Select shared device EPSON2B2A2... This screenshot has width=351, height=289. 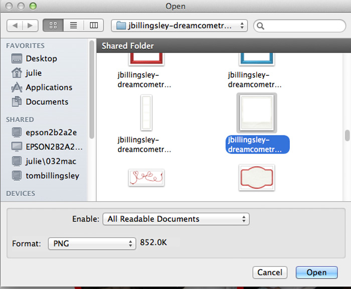[x=54, y=147]
